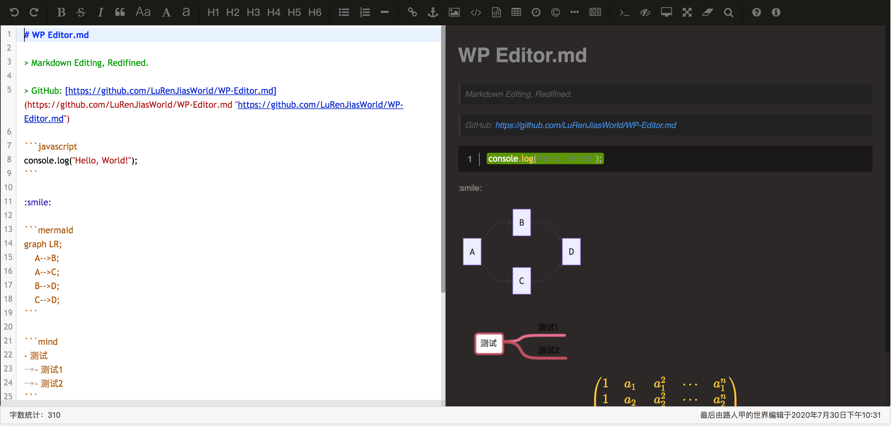Image resolution: width=891 pixels, height=426 pixels.
Task: Insert current datetime with clock icon
Action: click(x=536, y=12)
